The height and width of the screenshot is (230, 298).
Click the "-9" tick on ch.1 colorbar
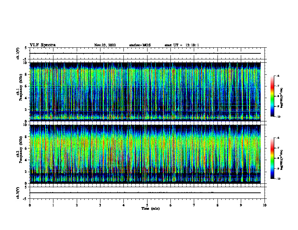coord(278,106)
